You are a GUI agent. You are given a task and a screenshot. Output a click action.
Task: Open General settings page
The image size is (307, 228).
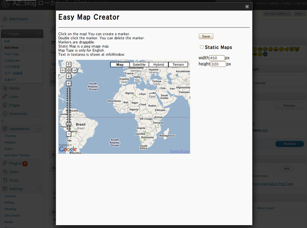(x=10, y=196)
